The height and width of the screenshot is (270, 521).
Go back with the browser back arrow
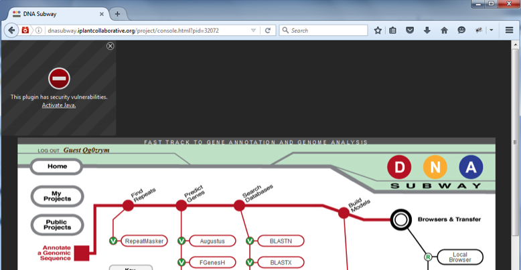point(11,31)
